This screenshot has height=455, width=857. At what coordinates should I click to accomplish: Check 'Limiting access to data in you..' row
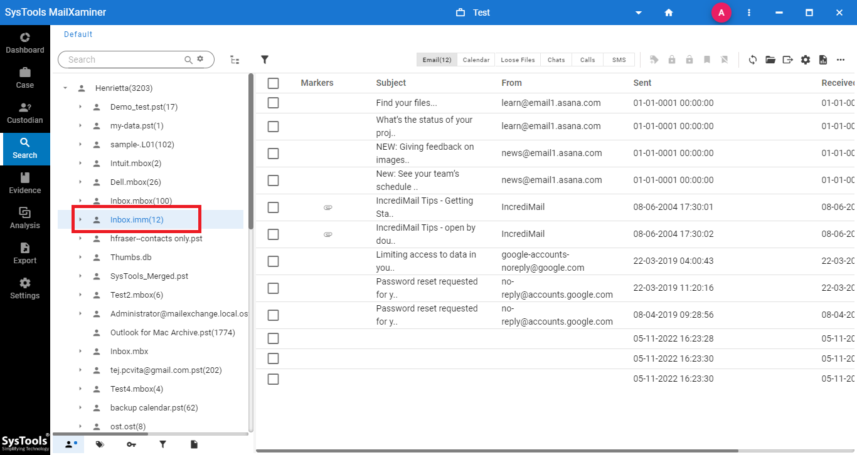pos(273,261)
